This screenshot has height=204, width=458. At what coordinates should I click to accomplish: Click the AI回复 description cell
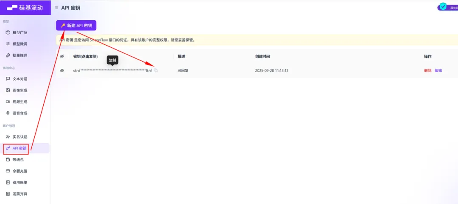pos(183,71)
